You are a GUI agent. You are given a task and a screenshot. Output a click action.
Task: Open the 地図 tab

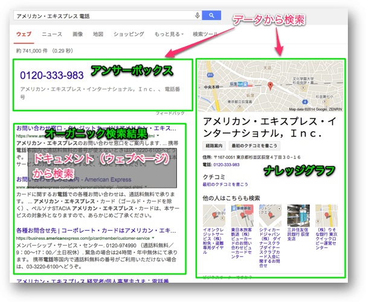[x=98, y=34]
